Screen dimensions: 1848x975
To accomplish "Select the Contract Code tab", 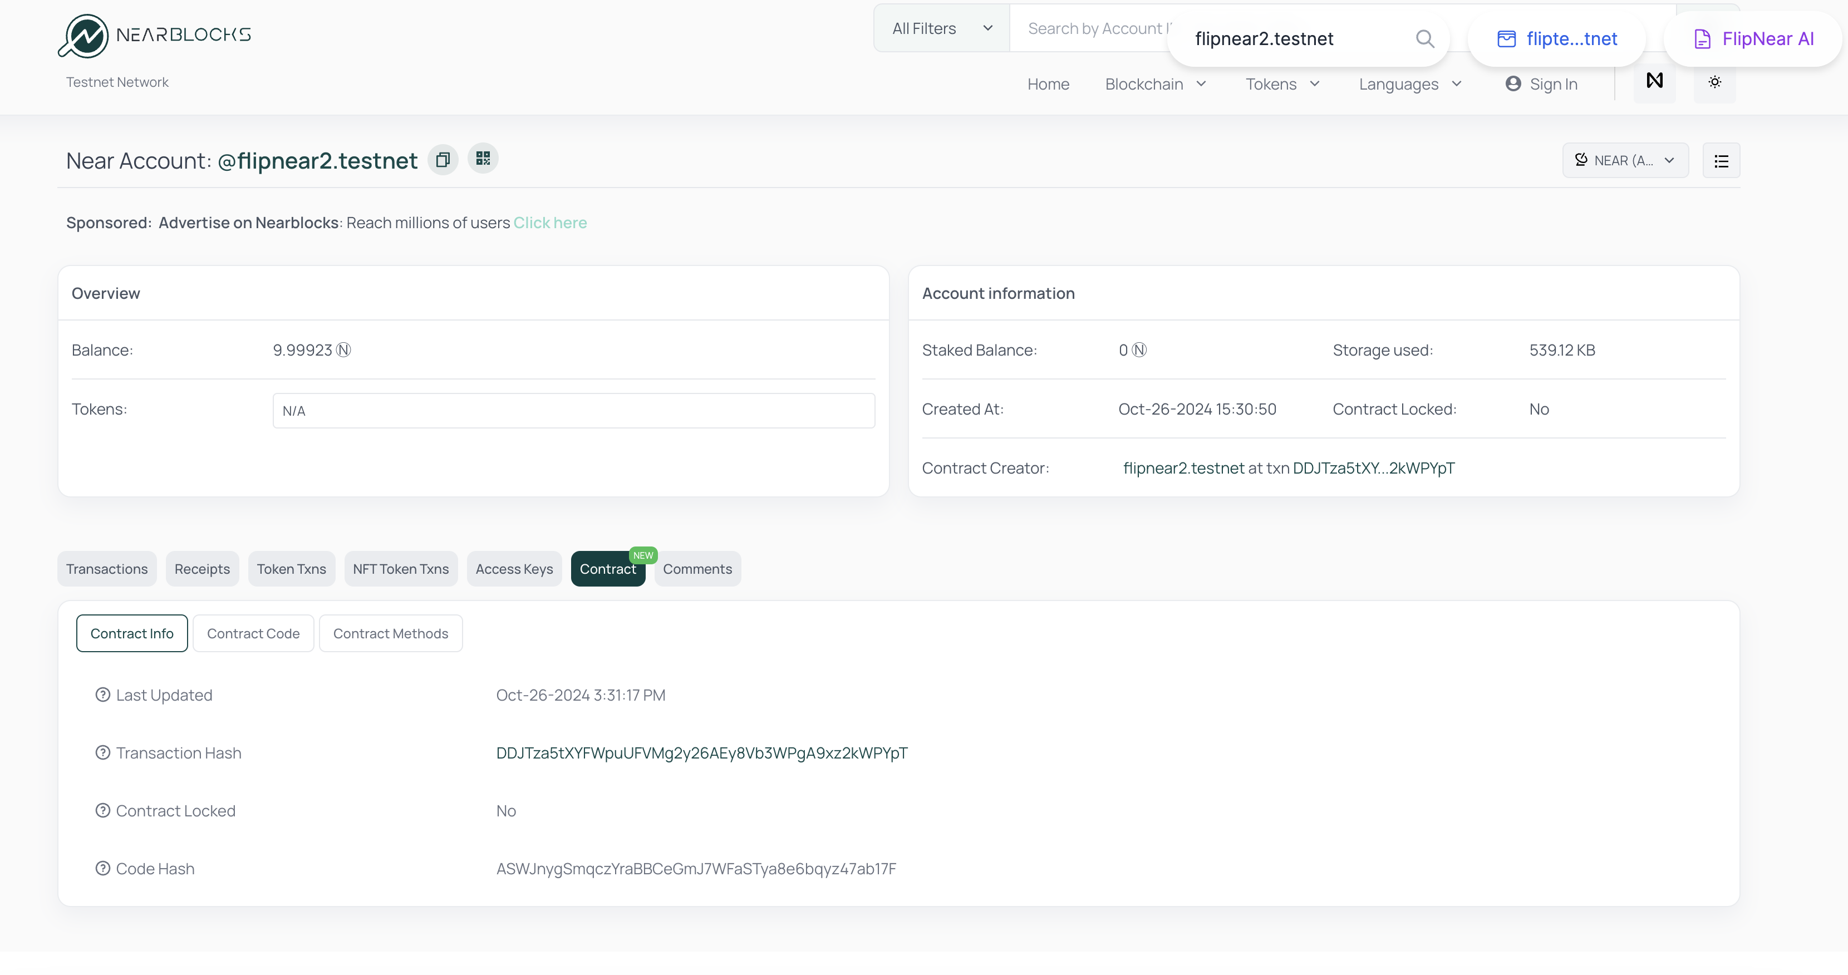I will click(x=253, y=633).
